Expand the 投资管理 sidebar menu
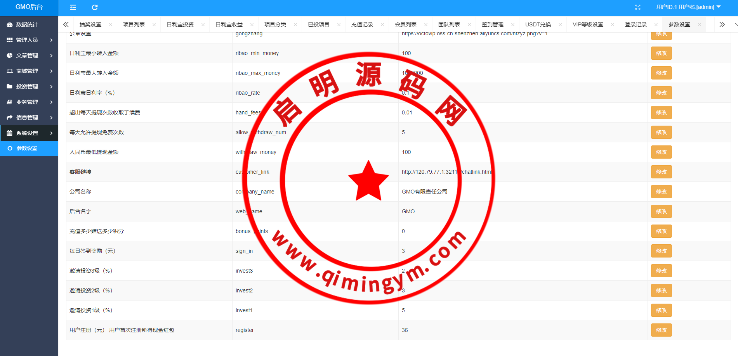This screenshot has height=356, width=738. (29, 86)
